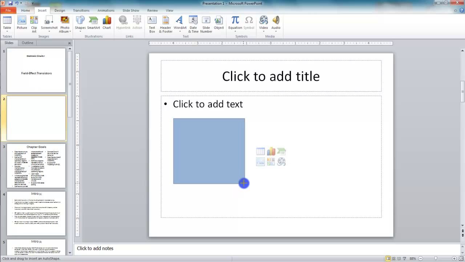Click the Undo arrow in the quick access toolbar

[x=17, y=3]
